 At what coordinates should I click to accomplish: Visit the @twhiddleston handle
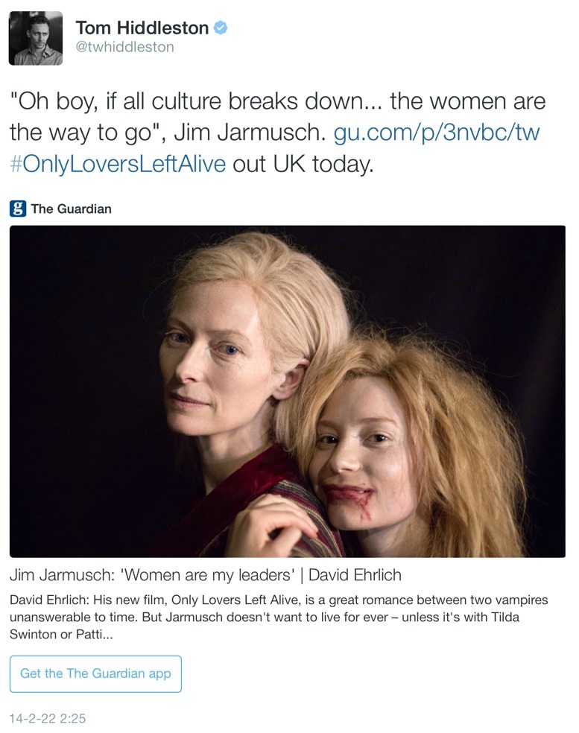click(124, 47)
